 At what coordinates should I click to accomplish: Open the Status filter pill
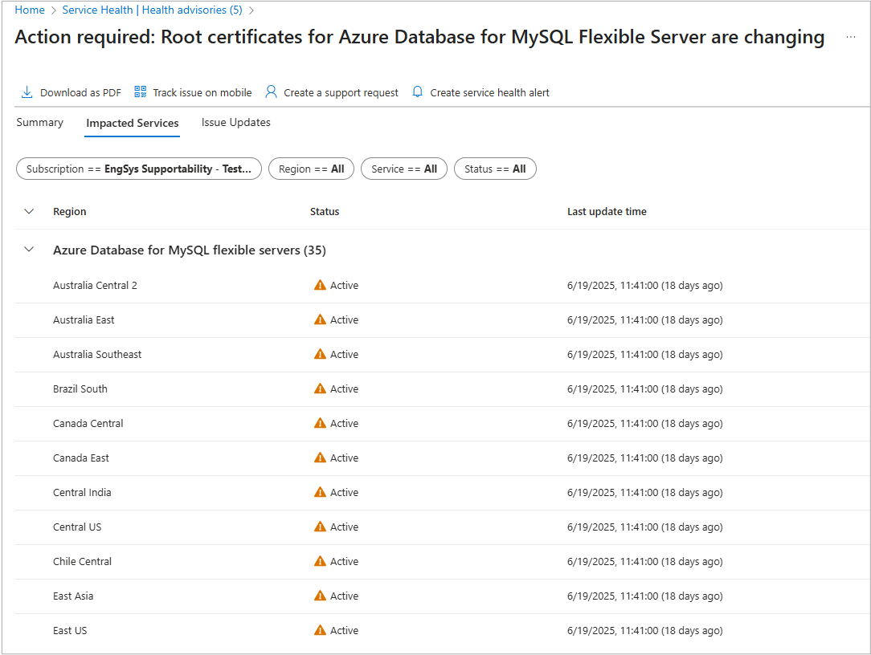click(495, 169)
